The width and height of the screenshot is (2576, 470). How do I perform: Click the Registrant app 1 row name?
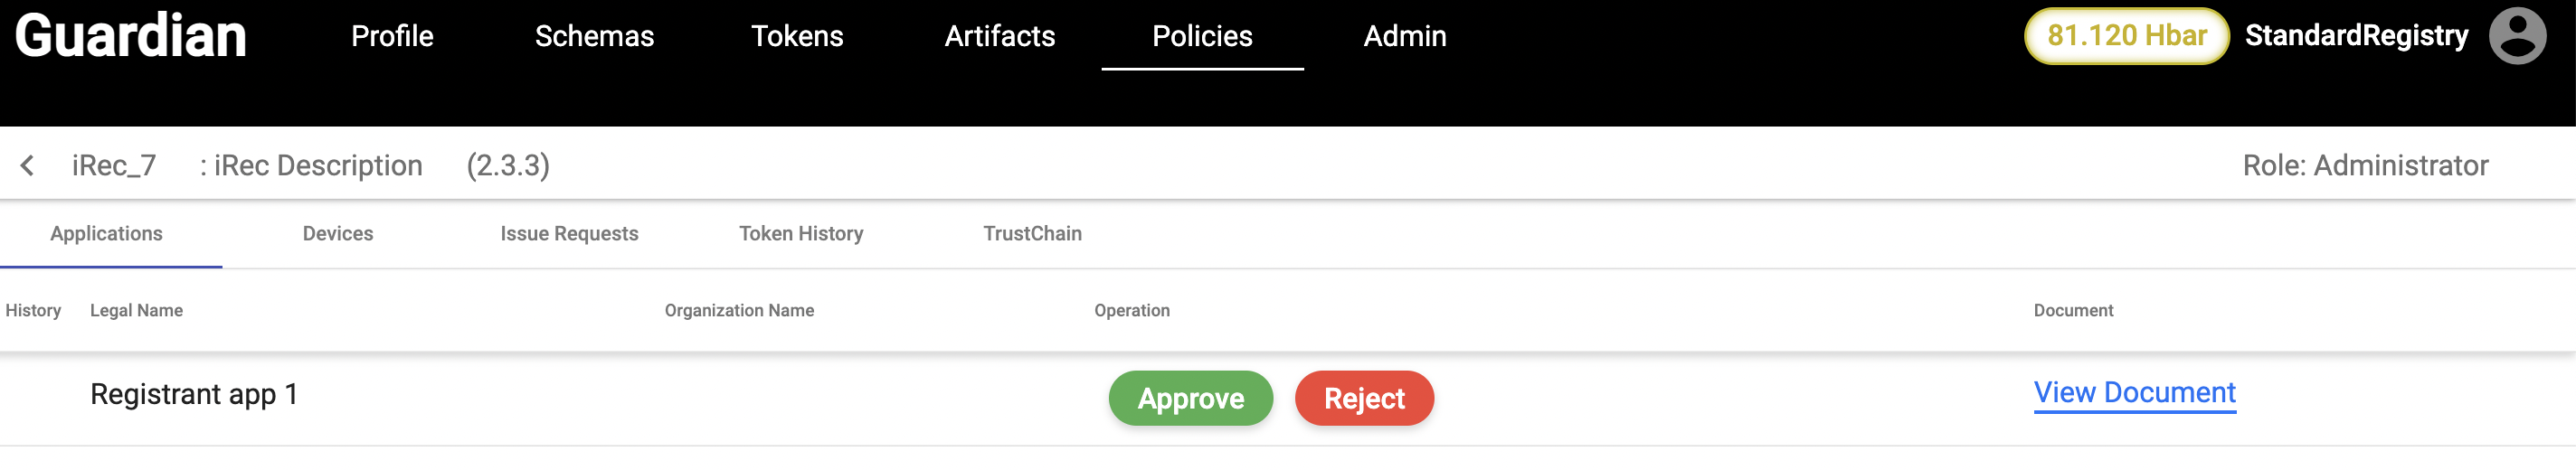click(194, 394)
